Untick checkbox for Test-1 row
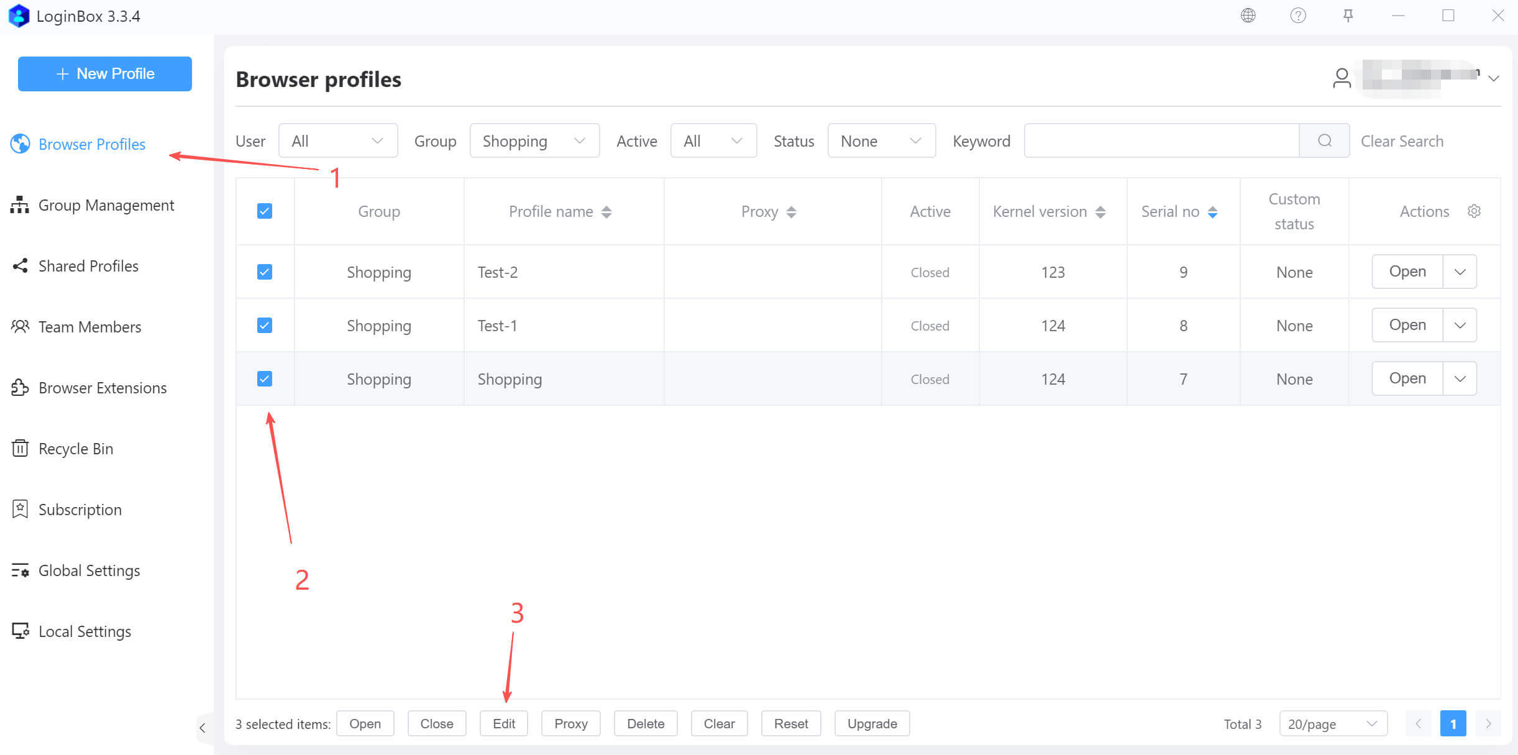1518x755 pixels. click(x=265, y=326)
